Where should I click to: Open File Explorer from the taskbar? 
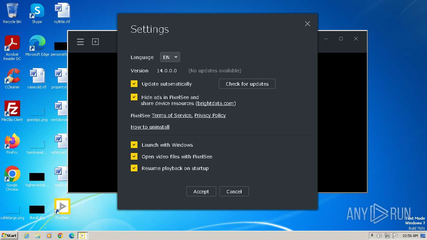coord(38,236)
